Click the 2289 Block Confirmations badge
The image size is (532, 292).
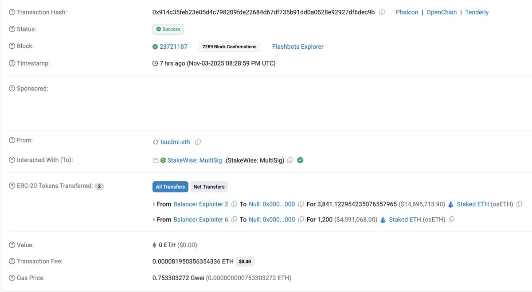pos(229,47)
